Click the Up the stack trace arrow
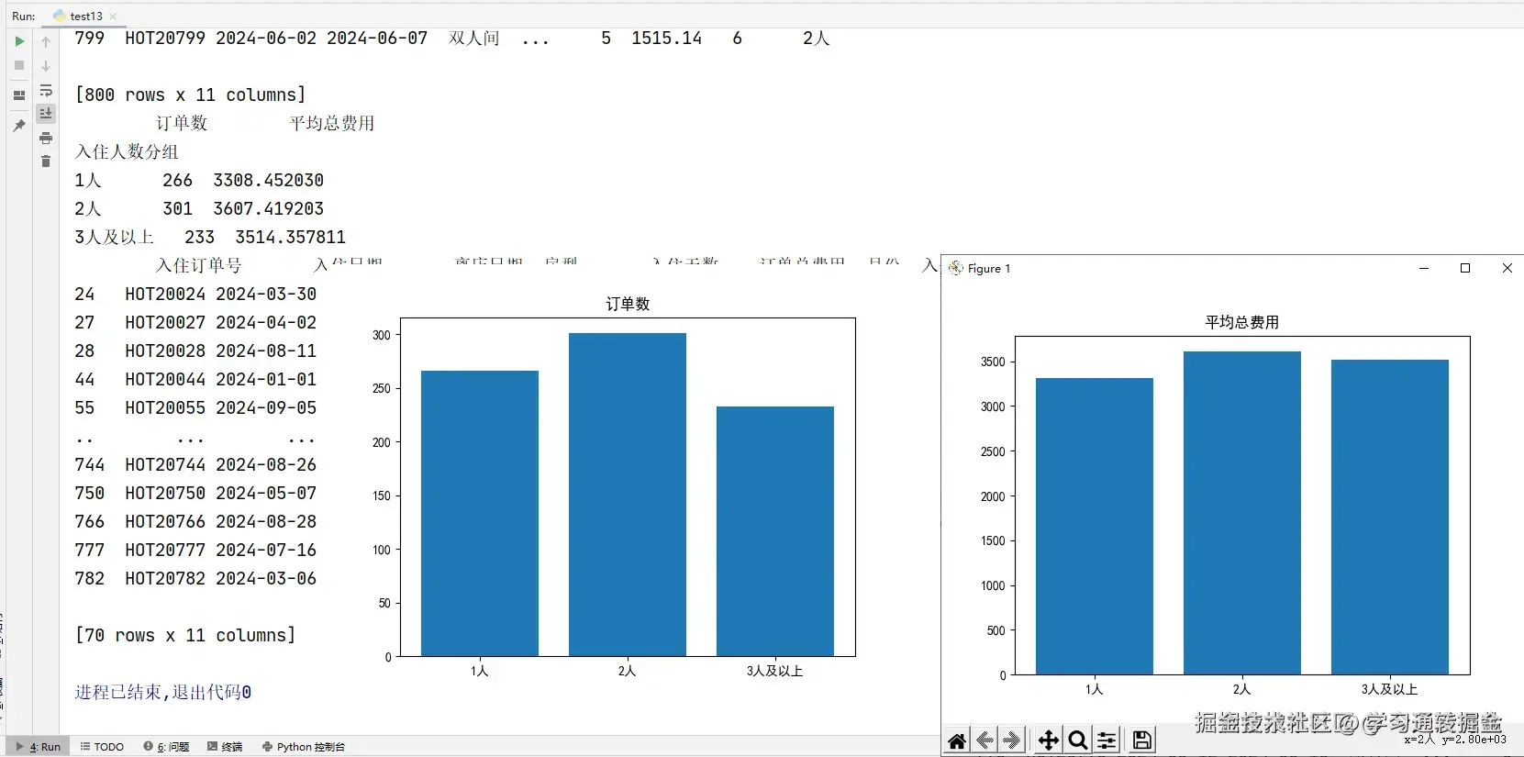Image resolution: width=1524 pixels, height=757 pixels. 46,41
